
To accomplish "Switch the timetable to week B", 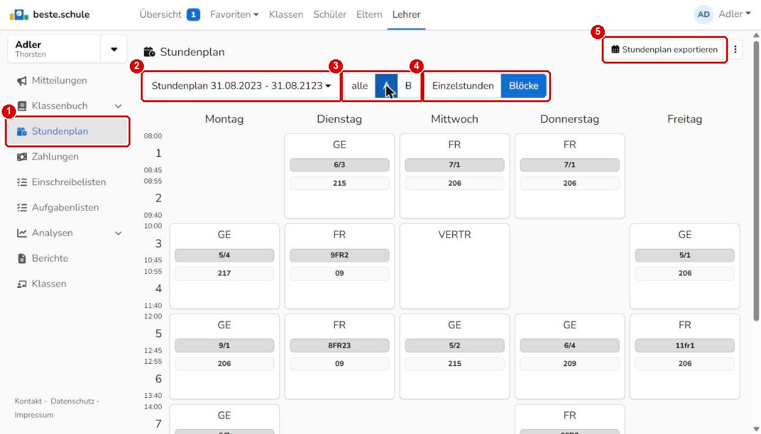I will pyautogui.click(x=408, y=86).
